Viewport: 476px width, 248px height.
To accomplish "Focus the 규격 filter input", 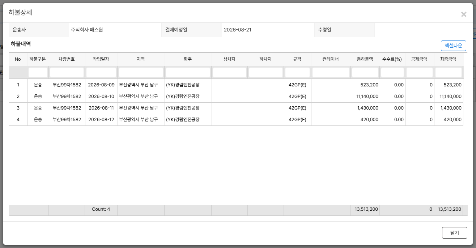I will click(297, 72).
